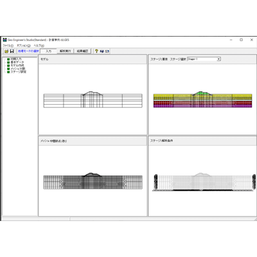Select ステージ設定 tree item

click(x=19, y=72)
